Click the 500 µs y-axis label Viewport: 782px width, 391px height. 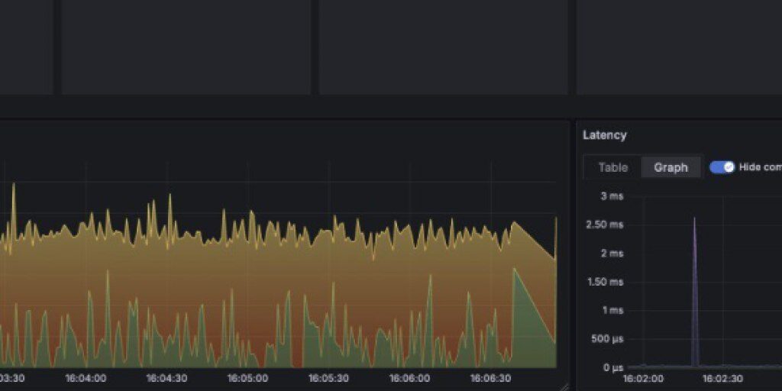point(608,339)
